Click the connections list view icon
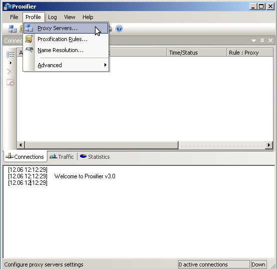 10,54
